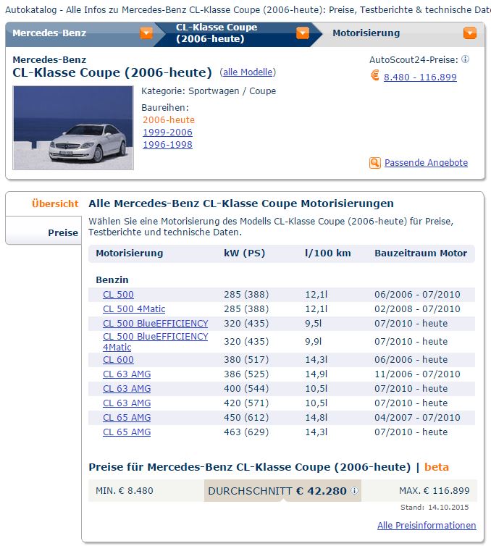Click the Kategorie: Sportwagen / Coupe text

[x=209, y=91]
